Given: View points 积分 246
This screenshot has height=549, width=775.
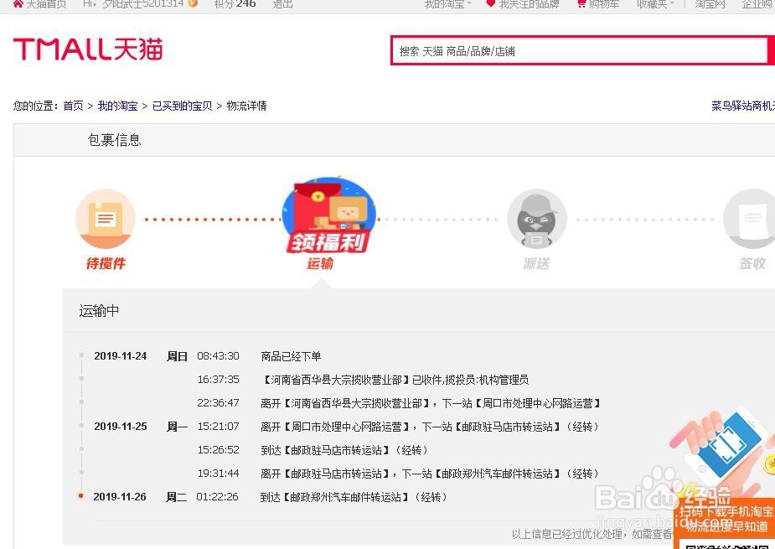Looking at the screenshot, I should point(235,4).
